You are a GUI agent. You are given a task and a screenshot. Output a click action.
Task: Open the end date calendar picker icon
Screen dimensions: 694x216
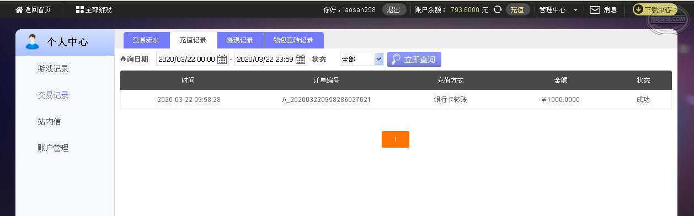[x=300, y=59]
